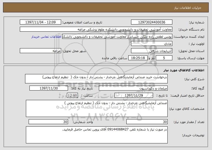Click the ایجاد کننده درخواست label
This screenshot has width=212, height=150.
pyautogui.click(x=189, y=37)
